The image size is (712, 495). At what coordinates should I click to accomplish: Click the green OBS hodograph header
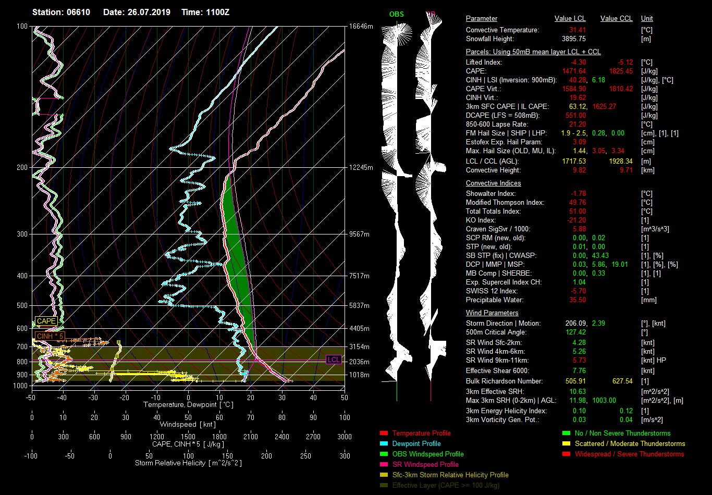click(396, 14)
